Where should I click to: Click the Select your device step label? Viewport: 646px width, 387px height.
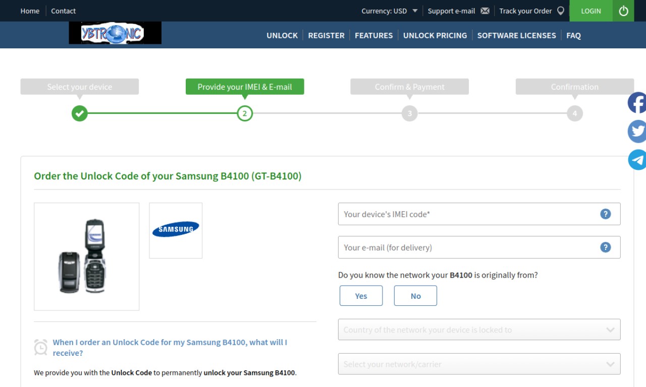[x=80, y=87]
